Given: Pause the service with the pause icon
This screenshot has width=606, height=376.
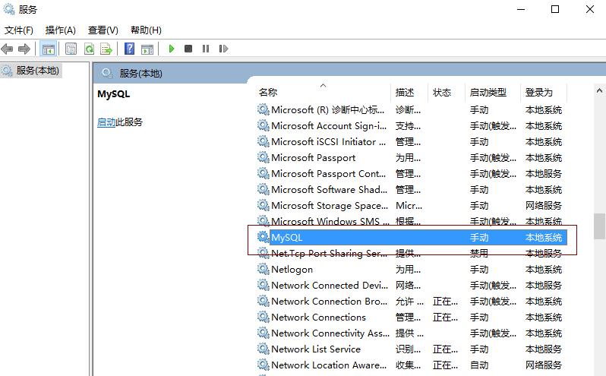Looking at the screenshot, I should 206,49.
